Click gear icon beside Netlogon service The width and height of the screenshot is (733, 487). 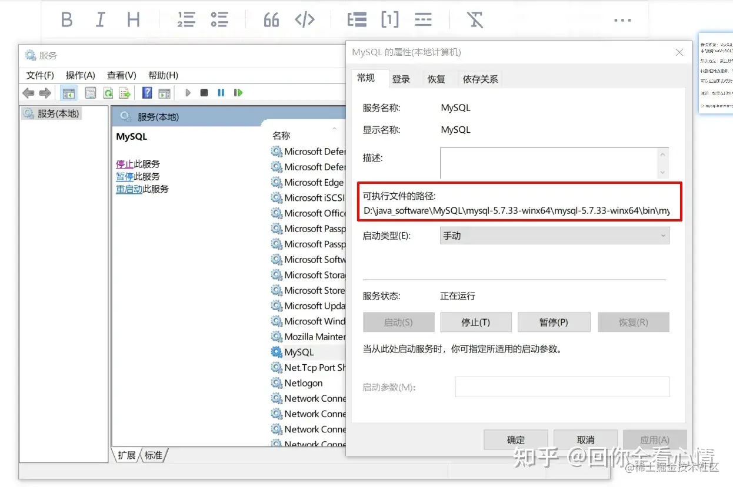click(276, 383)
